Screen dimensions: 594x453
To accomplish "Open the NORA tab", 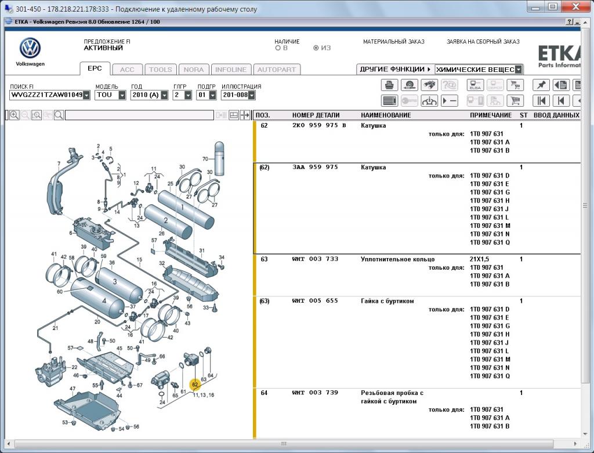I will tap(194, 70).
